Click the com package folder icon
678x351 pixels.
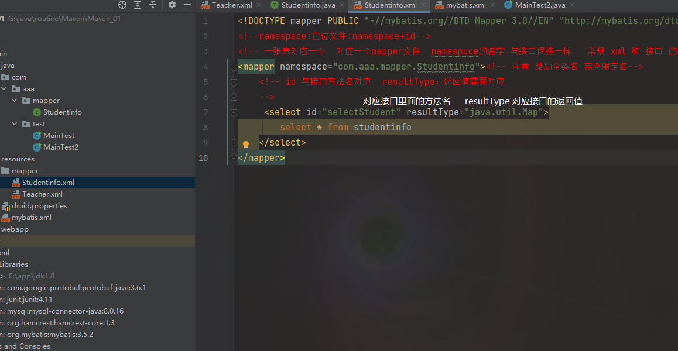tap(6, 77)
